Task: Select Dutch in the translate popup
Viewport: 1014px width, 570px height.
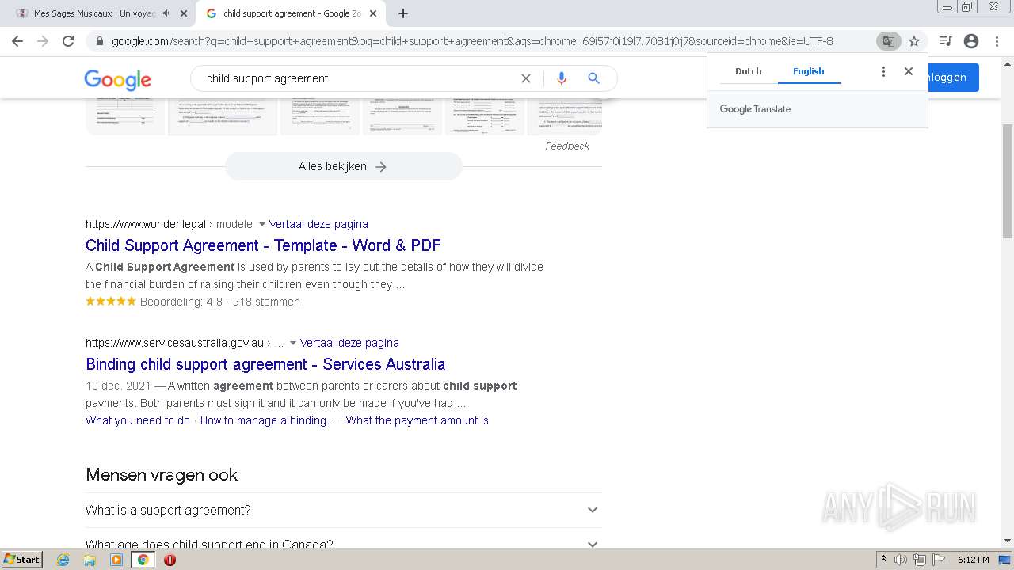Action: [748, 71]
